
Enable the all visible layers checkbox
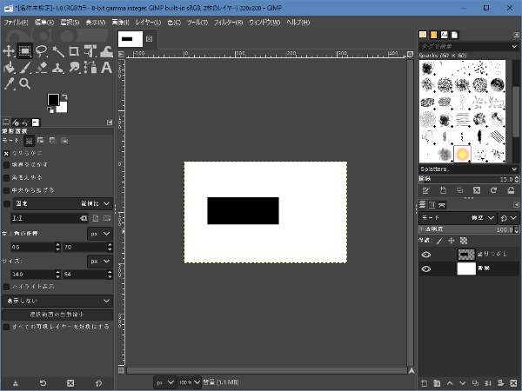[x=7, y=328]
